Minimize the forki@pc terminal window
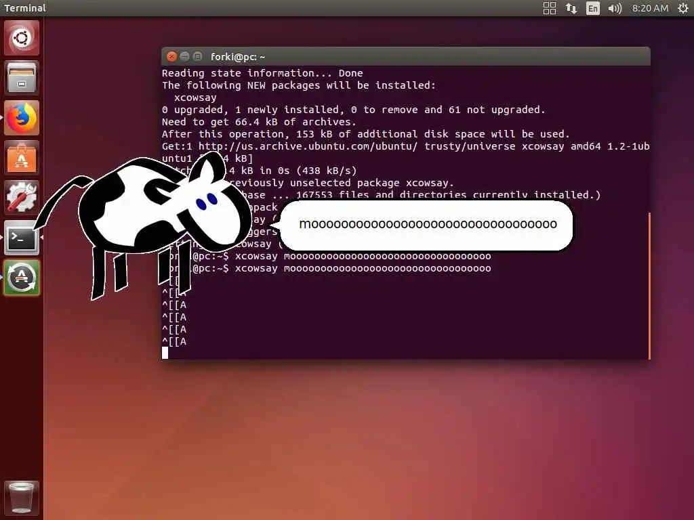694x520 pixels. (184, 57)
